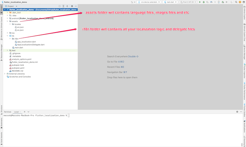Open Structure side tab
The width and height of the screenshot is (246, 147).
coord(1,110)
